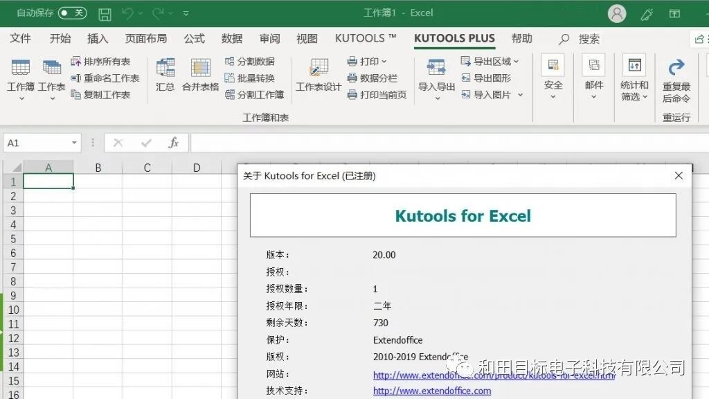Click the Undo arrow icon
This screenshot has height=399, width=709.
click(x=127, y=14)
